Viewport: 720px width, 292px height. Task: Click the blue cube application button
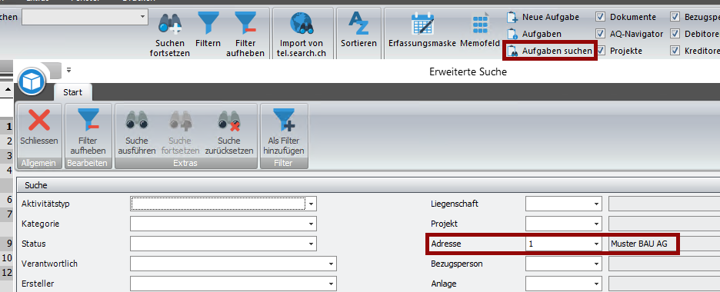click(x=32, y=81)
